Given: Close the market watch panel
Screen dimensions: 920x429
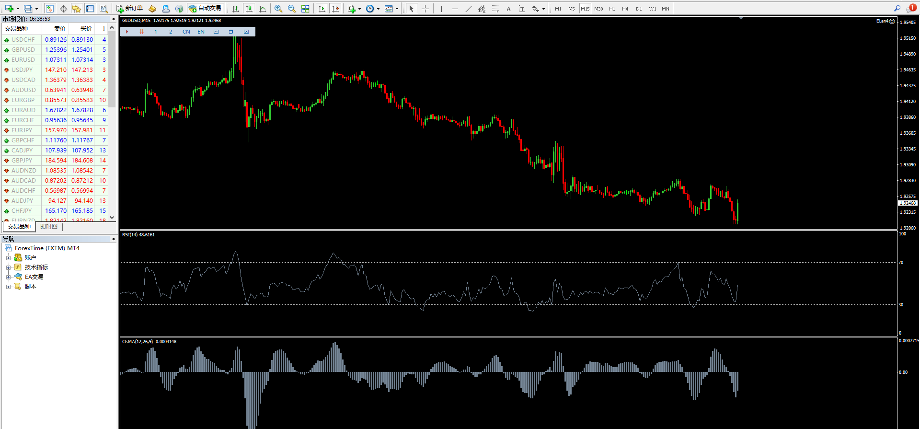Looking at the screenshot, I should (x=114, y=19).
